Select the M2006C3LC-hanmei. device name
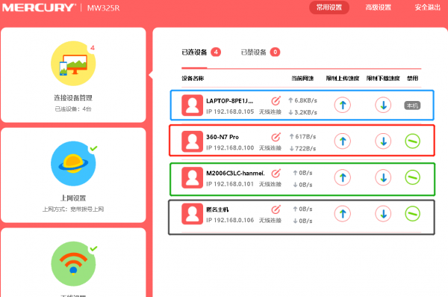The width and height of the screenshot is (448, 297). [235, 174]
